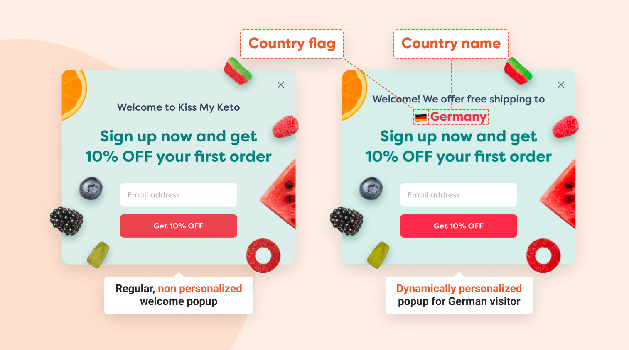Click the watermelon slice in the left popup
629x350 pixels.
[279, 194]
